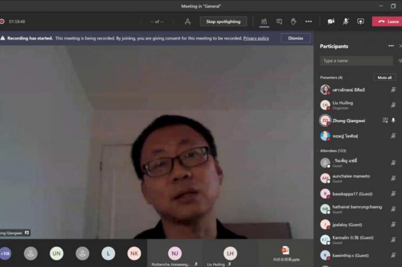
Task: Click the ZQ avatar in presenters list
Action: tap(325, 120)
